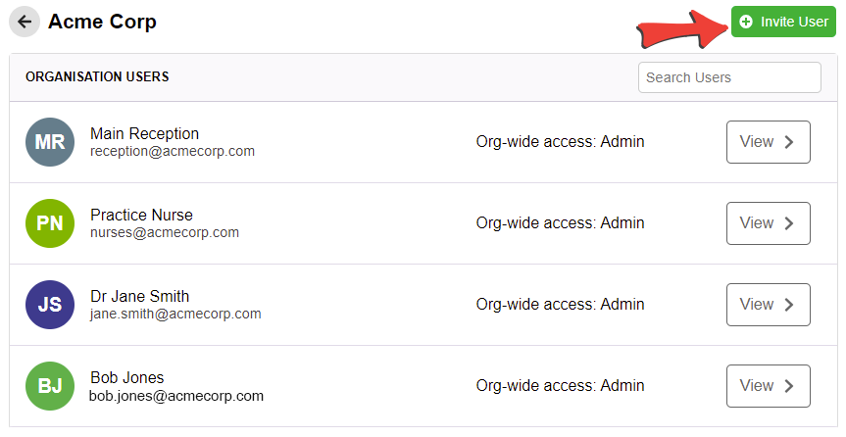Click the BJ avatar for Bob Jones
The height and width of the screenshot is (437, 846).
[50, 386]
